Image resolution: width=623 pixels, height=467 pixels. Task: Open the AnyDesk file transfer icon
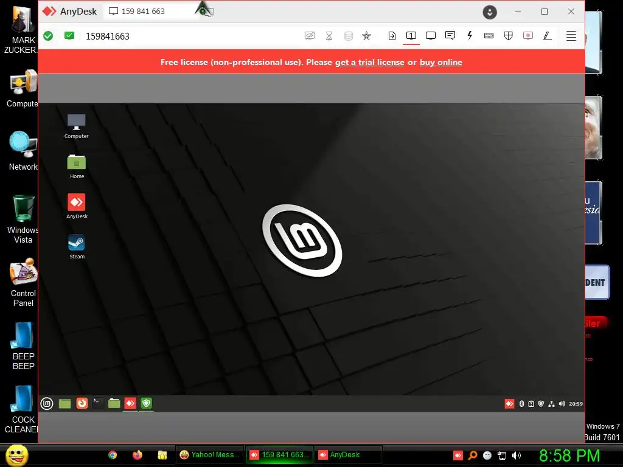pos(392,36)
